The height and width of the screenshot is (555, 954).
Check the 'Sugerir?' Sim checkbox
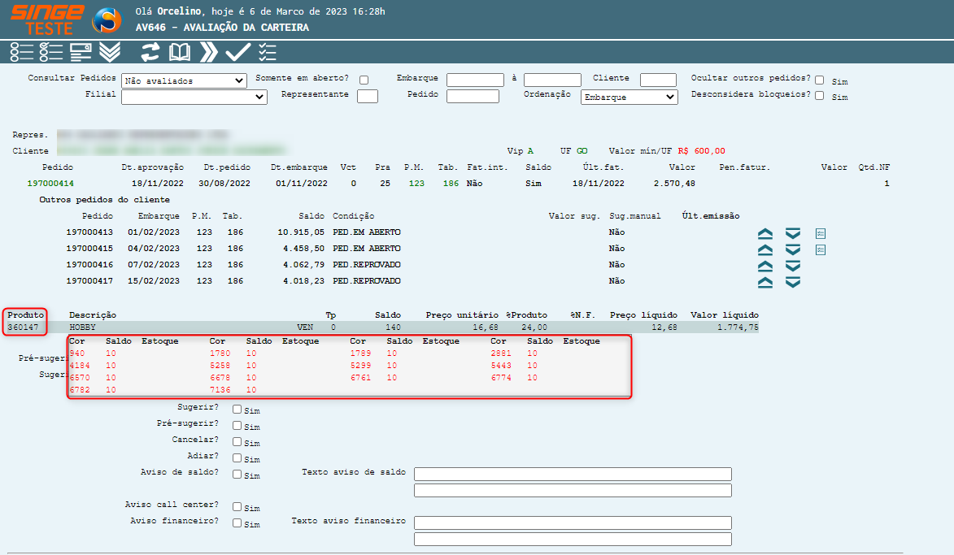[237, 410]
